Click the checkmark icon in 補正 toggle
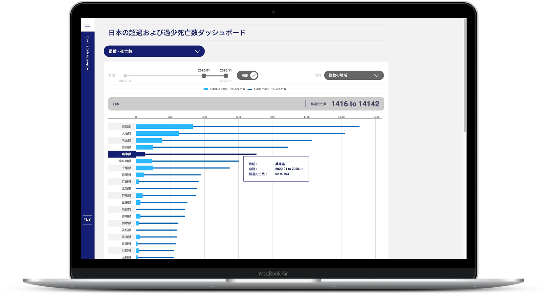Viewport: 547px width, 294px height. 253,76
